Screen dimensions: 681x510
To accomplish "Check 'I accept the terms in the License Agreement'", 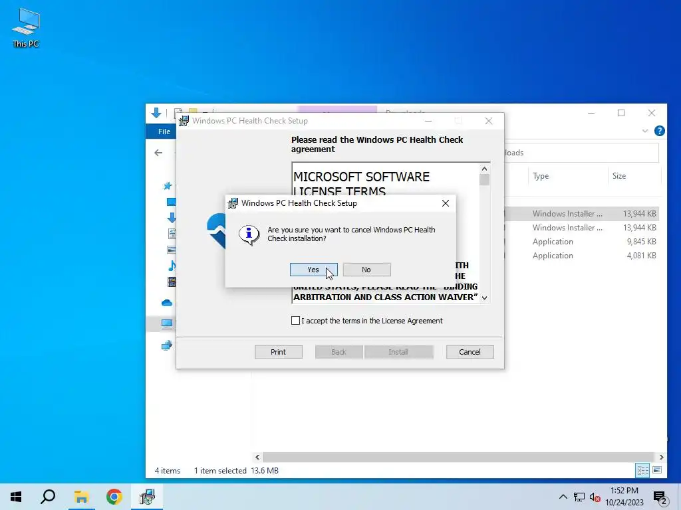I will pos(295,321).
